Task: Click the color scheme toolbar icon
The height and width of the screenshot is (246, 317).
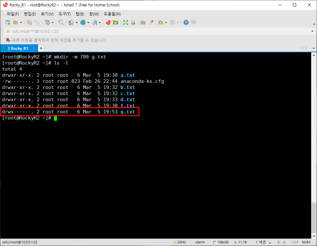Action: coord(71,22)
